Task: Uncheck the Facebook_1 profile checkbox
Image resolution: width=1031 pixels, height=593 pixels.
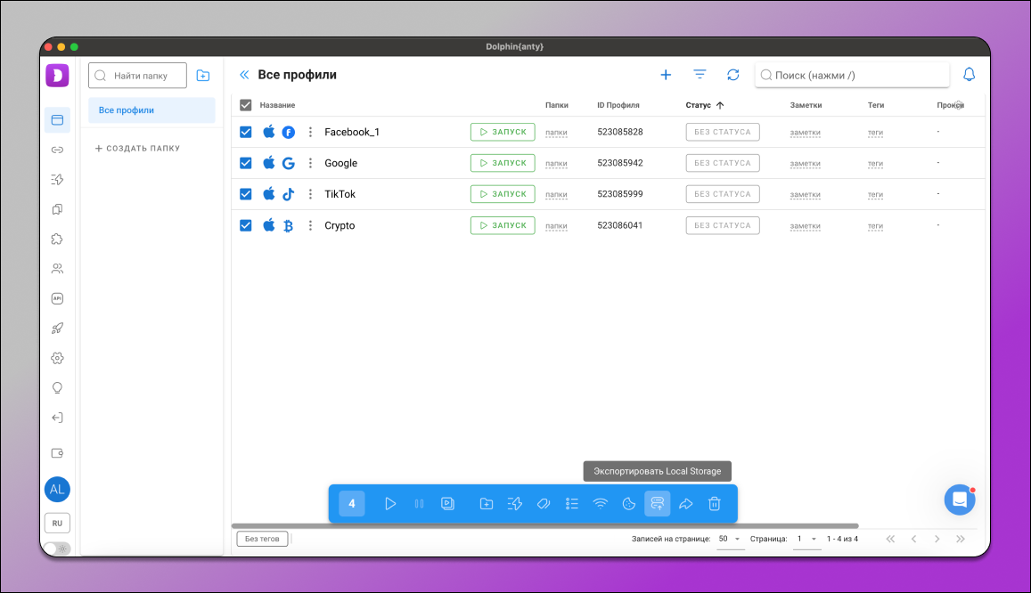Action: click(x=246, y=132)
